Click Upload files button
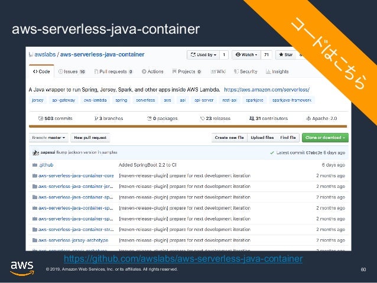The width and height of the screenshot is (377, 283). pos(262,138)
